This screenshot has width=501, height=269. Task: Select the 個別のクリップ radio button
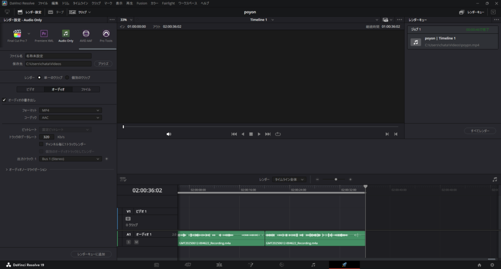coord(67,77)
